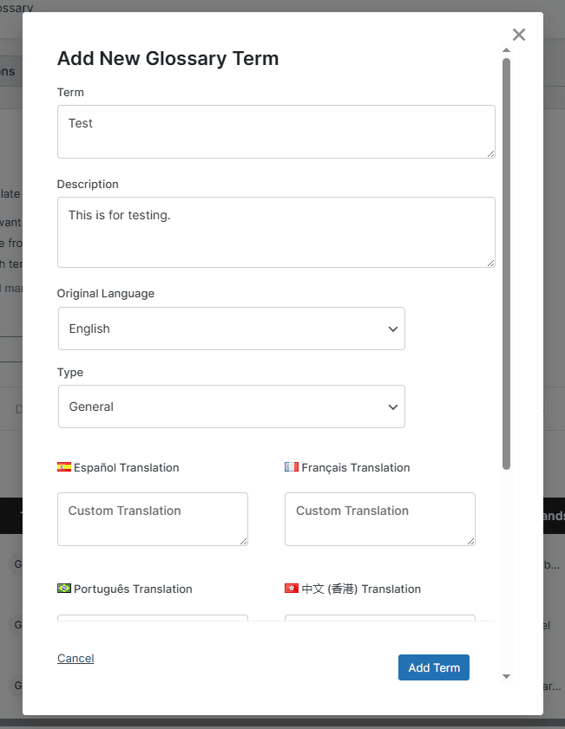The image size is (565, 729).
Task: Expand the Original Language selector showing English
Action: 231,329
